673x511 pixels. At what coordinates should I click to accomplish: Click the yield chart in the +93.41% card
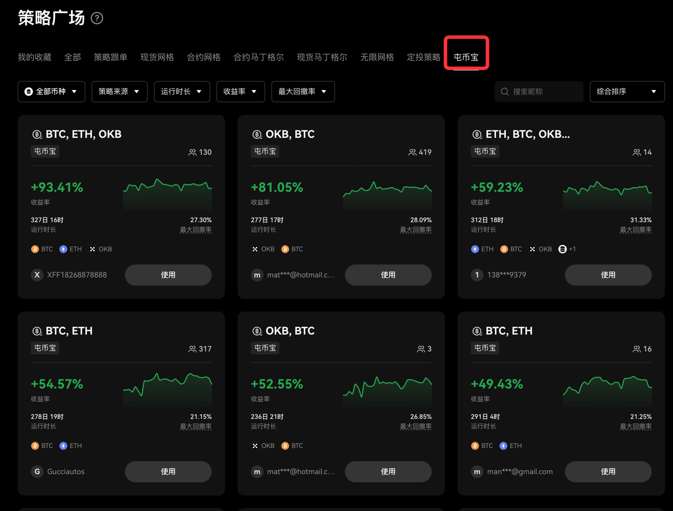pyautogui.click(x=168, y=195)
